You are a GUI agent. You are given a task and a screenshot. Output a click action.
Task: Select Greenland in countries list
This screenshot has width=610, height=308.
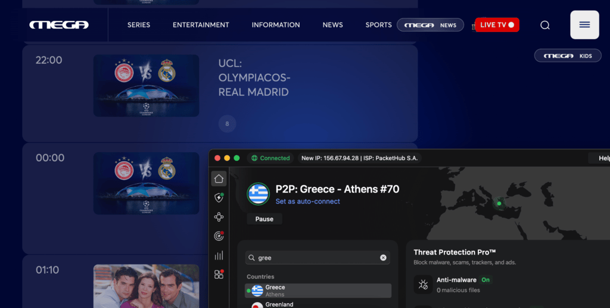[x=318, y=304]
